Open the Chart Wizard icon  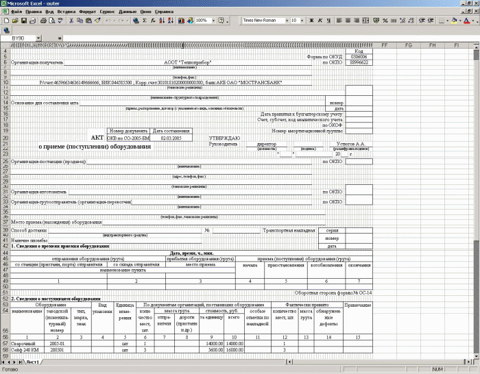click(181, 21)
